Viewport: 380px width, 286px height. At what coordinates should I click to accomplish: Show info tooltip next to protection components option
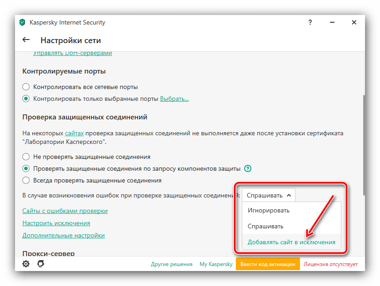pos(248,168)
